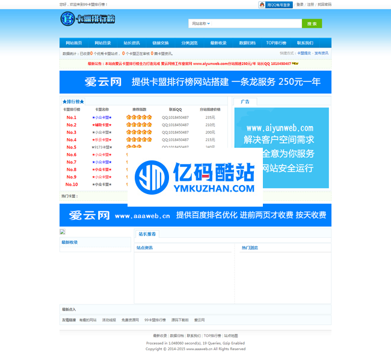Click the 爱云网 250元一年 banner
Viewport: 391px width, 355px height.
195,82
